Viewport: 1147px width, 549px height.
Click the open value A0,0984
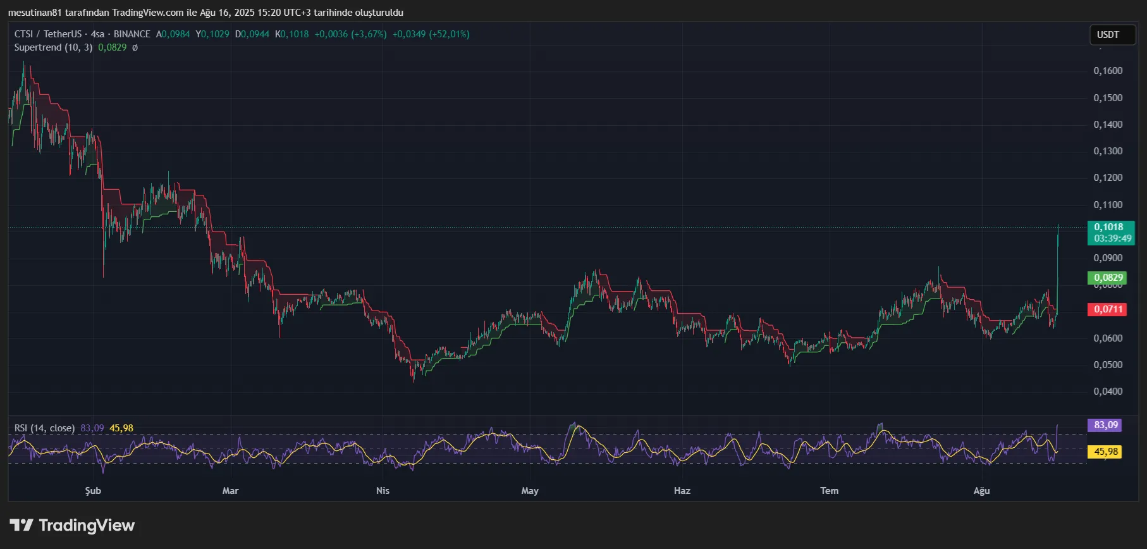(x=173, y=34)
